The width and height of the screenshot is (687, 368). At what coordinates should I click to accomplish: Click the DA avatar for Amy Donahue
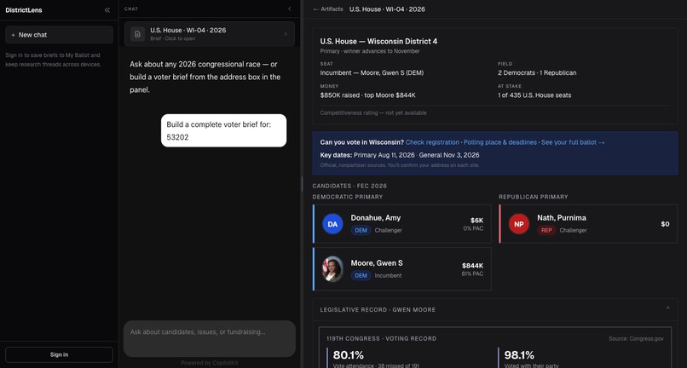pos(332,224)
